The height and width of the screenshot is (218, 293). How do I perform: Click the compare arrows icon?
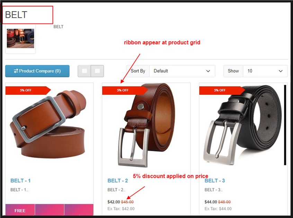coord(16,71)
